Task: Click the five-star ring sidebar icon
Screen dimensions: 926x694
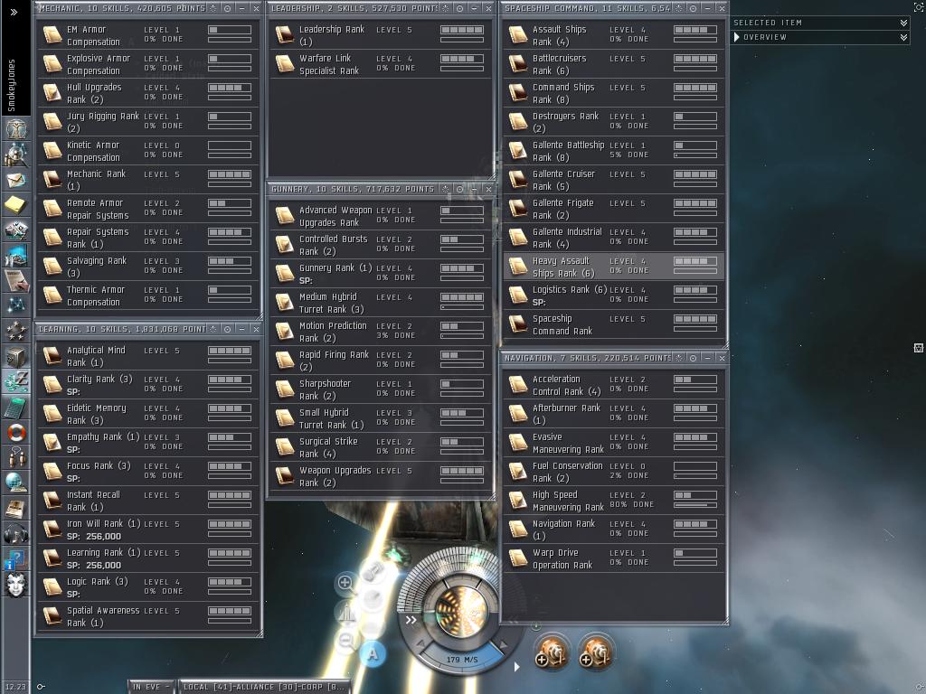Action: pos(16,332)
